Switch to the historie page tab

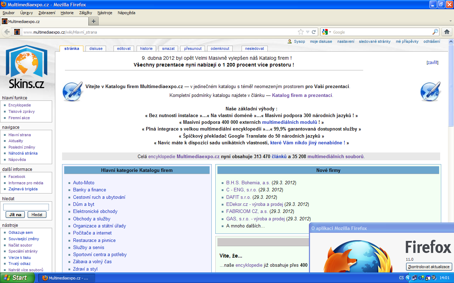point(146,48)
